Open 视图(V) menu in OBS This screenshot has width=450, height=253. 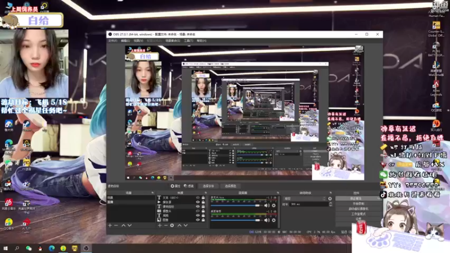pyautogui.click(x=138, y=40)
